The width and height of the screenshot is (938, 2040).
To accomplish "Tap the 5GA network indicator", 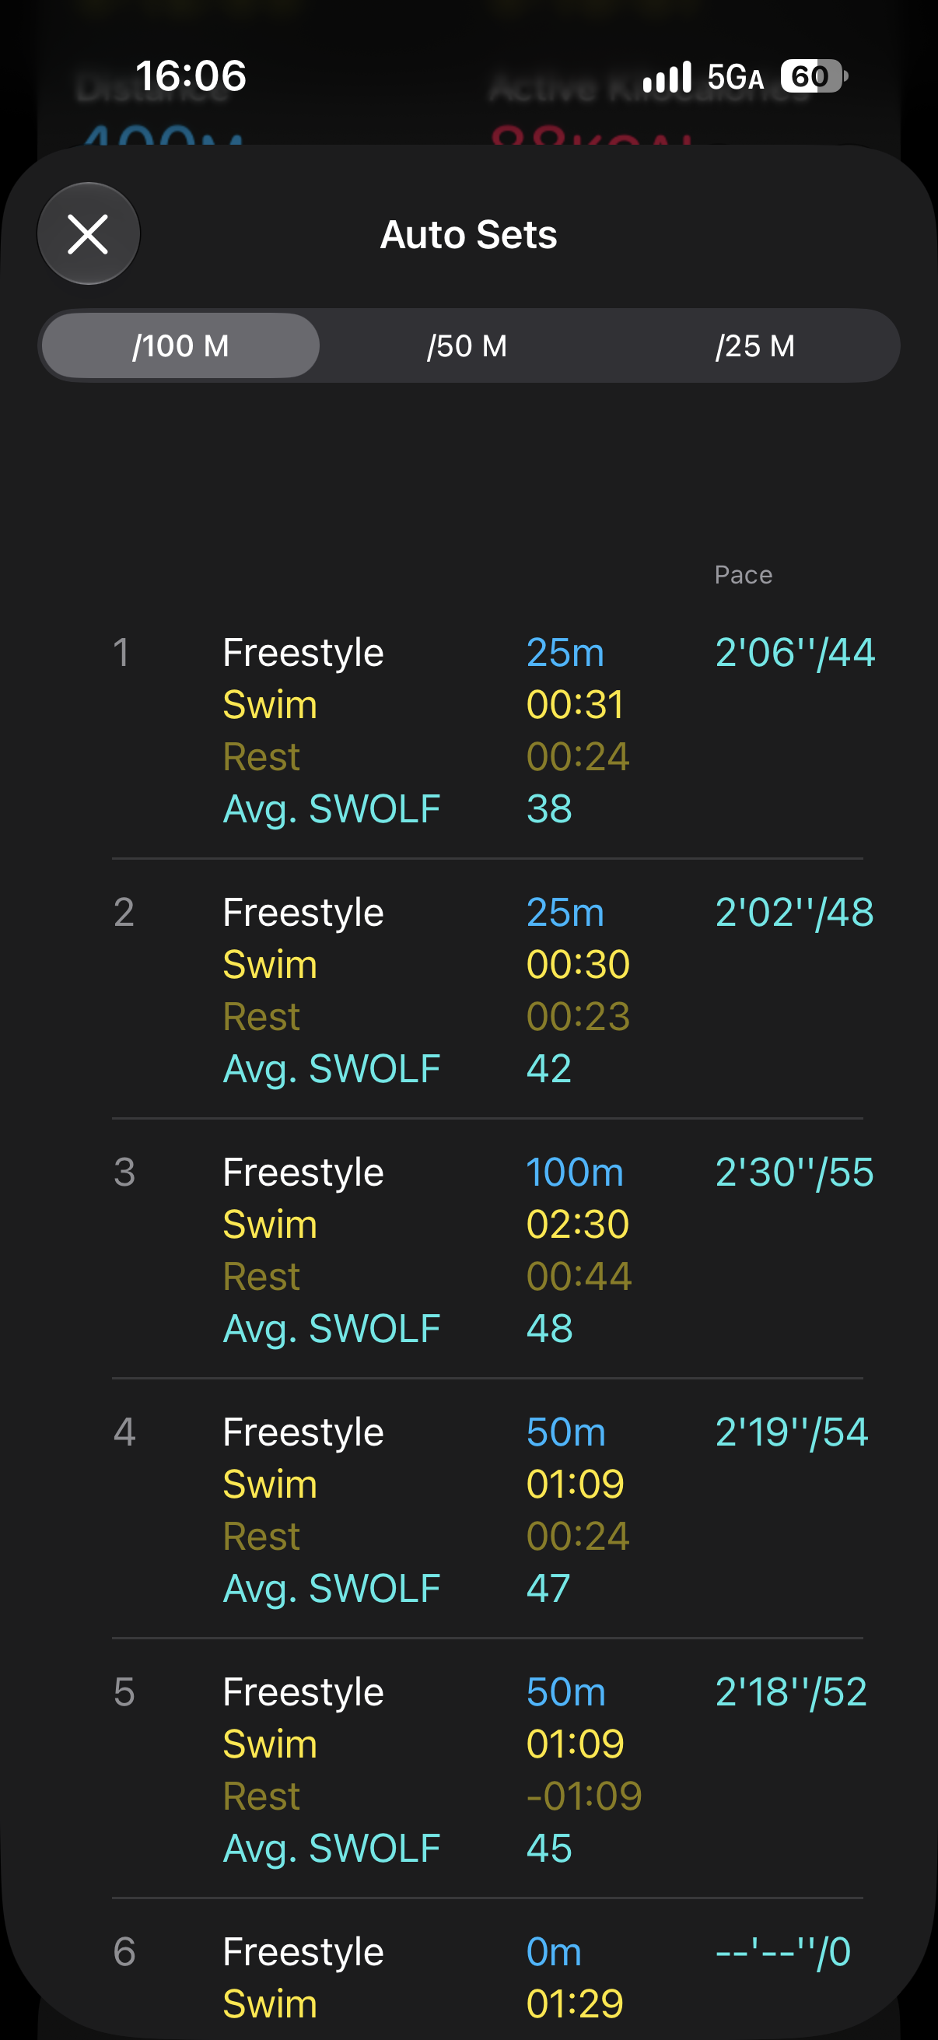I will tap(735, 78).
